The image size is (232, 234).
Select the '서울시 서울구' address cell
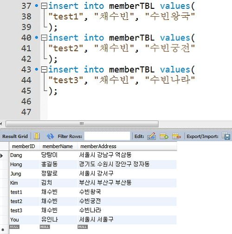tap(127, 220)
